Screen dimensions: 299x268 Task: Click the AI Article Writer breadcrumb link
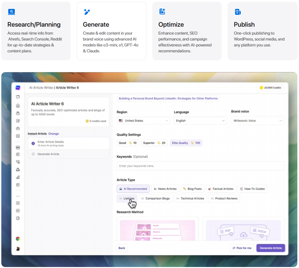(x=41, y=88)
